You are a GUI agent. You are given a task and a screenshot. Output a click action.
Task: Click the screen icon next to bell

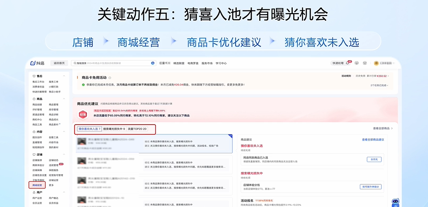click(x=357, y=63)
